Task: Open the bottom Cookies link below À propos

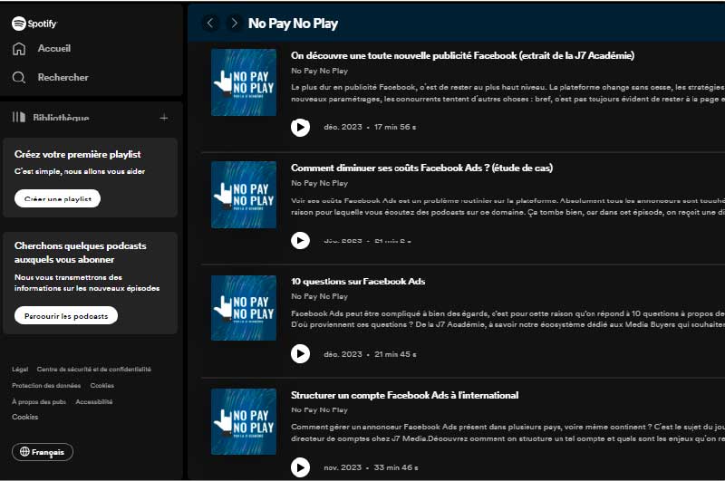Action: point(25,417)
